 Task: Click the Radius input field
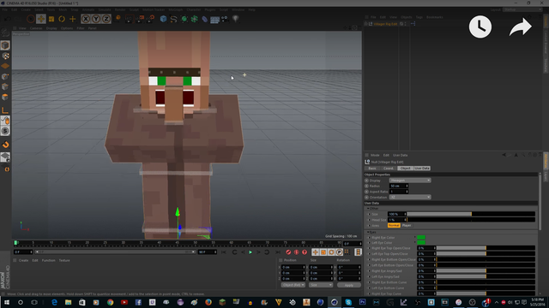click(398, 187)
